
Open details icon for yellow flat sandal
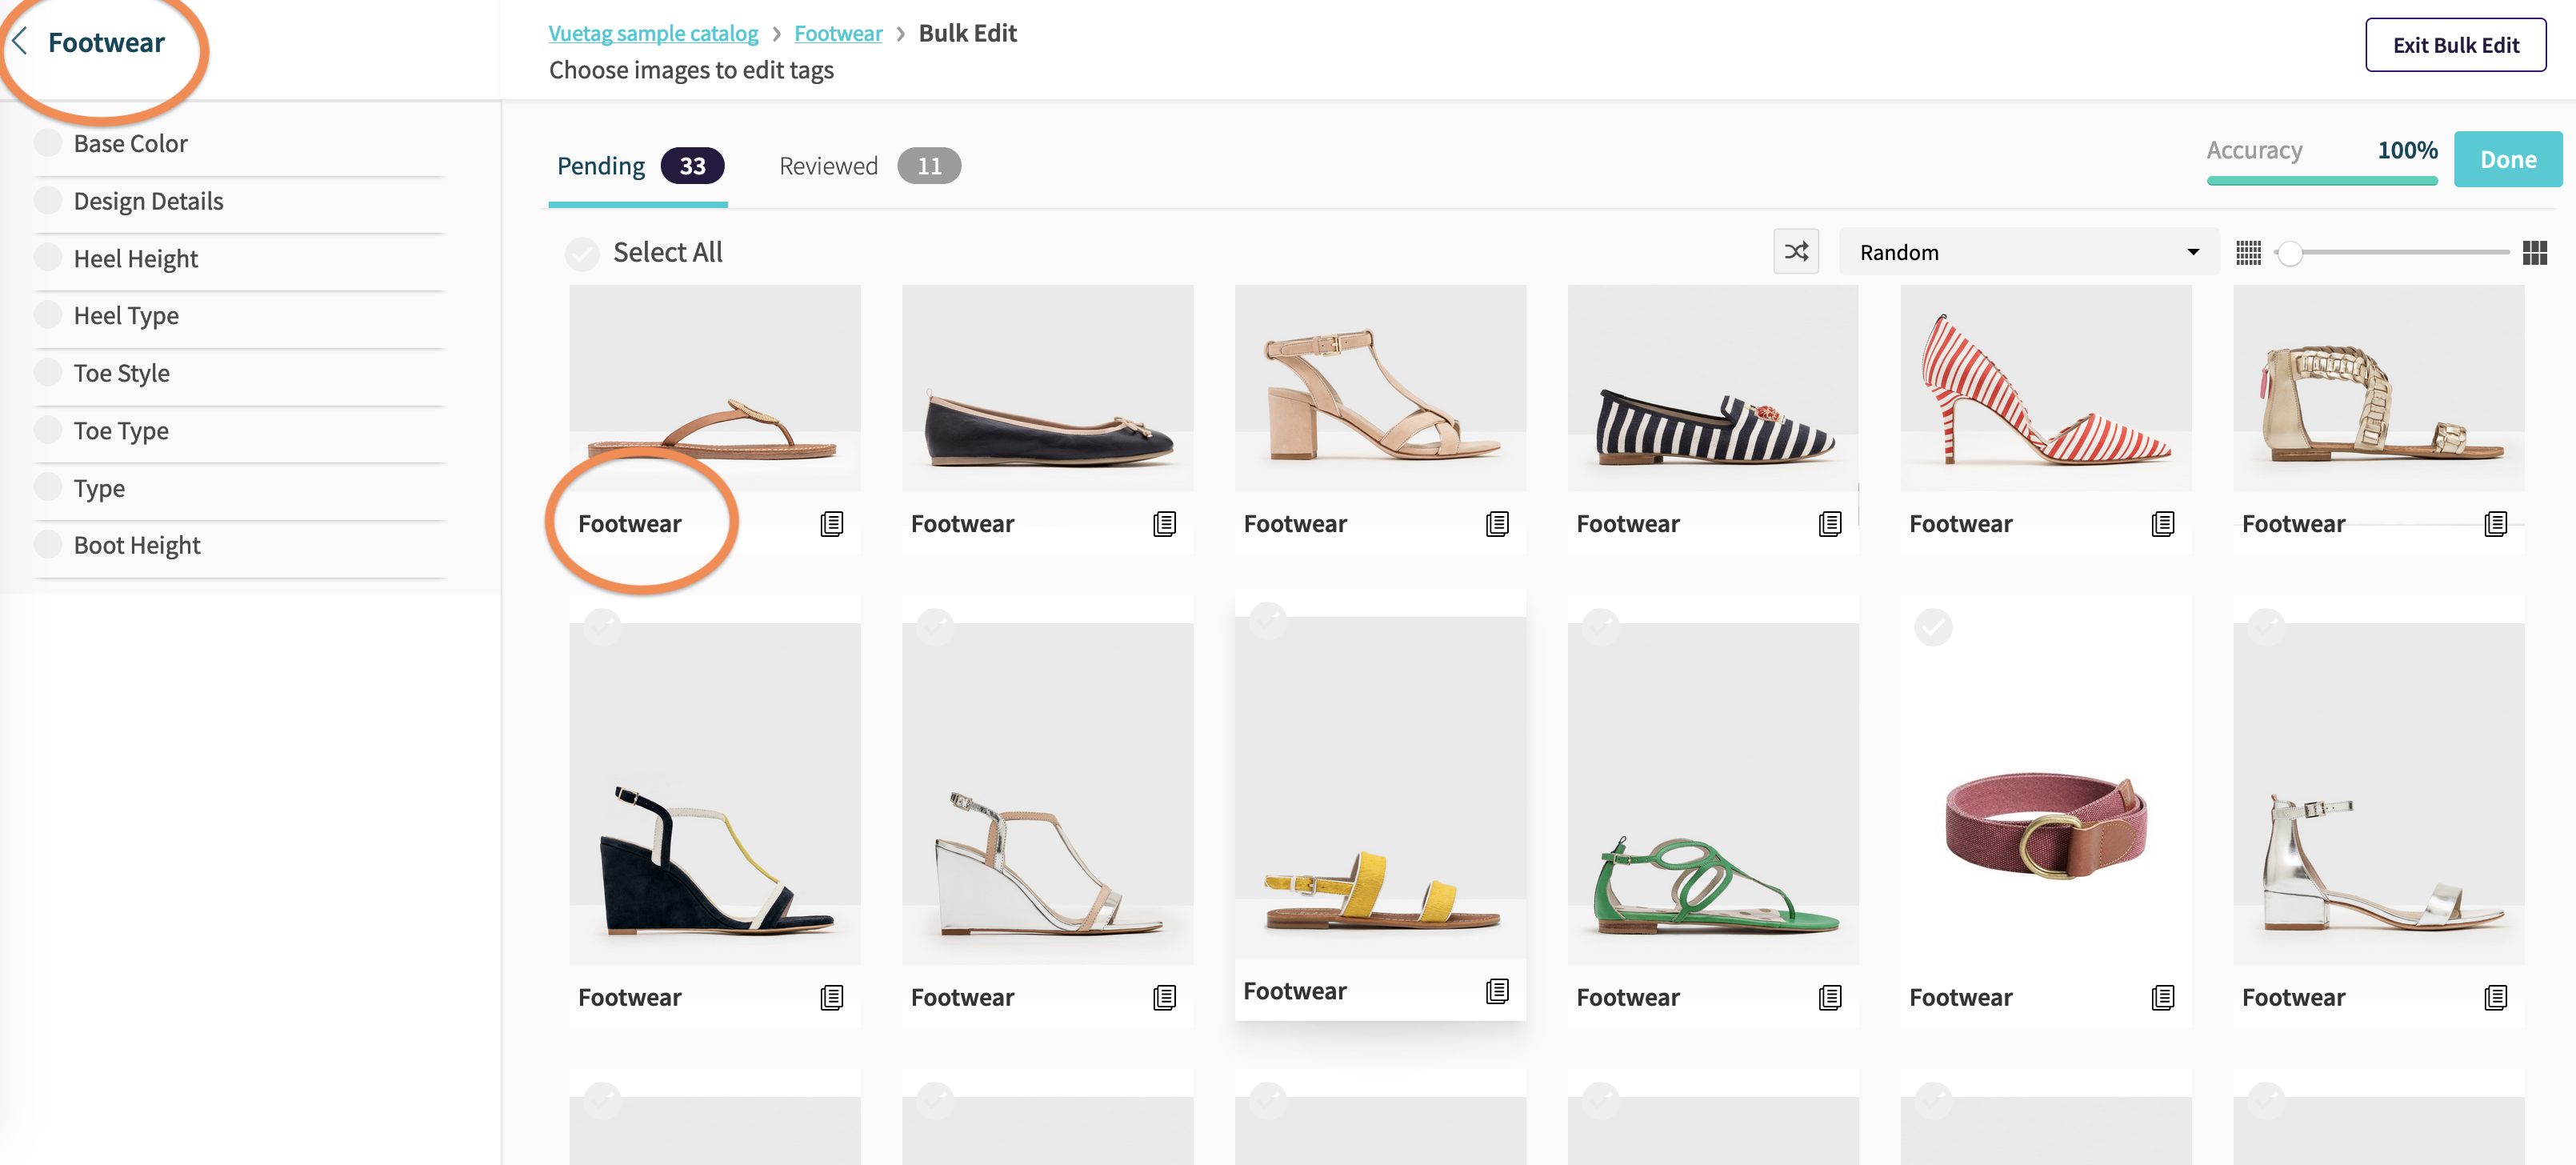click(1497, 991)
